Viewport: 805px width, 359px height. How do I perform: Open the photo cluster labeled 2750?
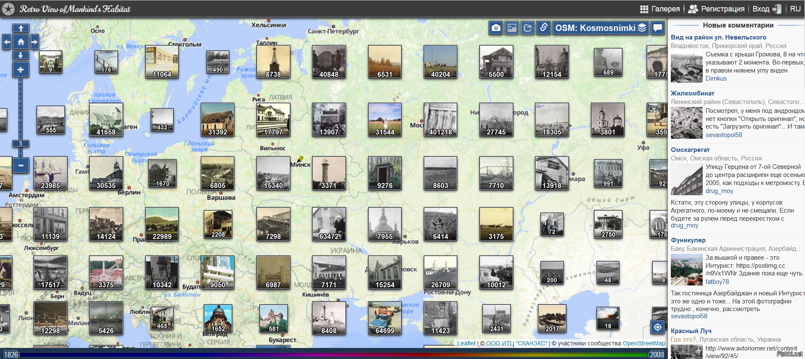point(608,224)
